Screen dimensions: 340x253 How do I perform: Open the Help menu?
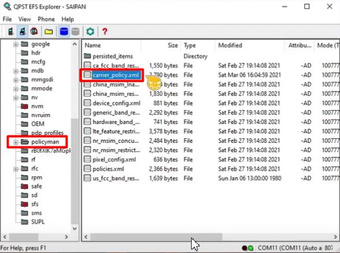[x=68, y=19]
